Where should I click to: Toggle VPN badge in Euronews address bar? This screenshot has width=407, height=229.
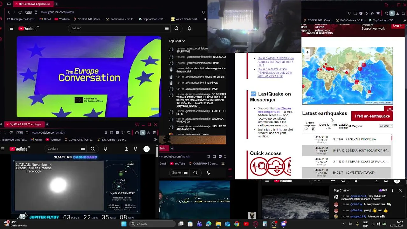click(x=29, y=12)
